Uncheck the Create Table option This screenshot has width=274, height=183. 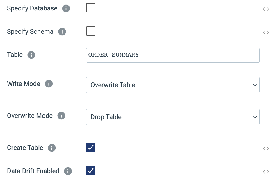(x=90, y=147)
